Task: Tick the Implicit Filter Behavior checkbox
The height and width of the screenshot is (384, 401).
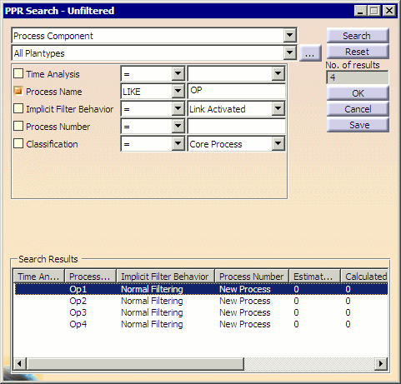Action: tap(18, 108)
